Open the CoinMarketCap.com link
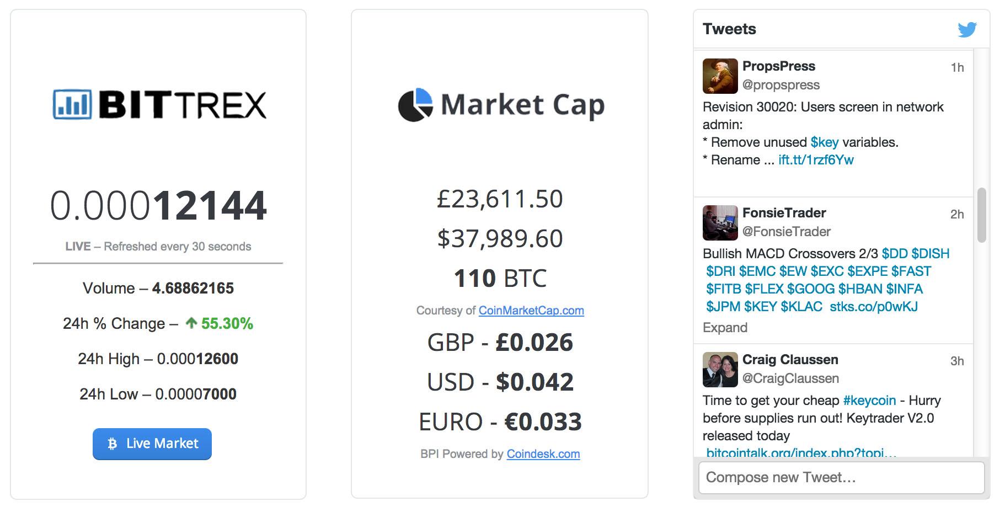The width and height of the screenshot is (1005, 512). pos(531,310)
